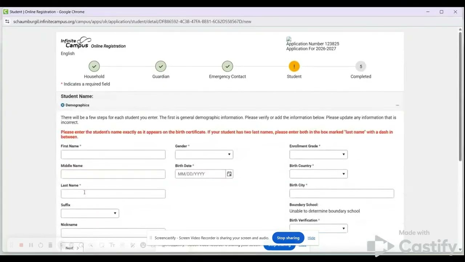Click the Stop sharing button

coord(288,238)
